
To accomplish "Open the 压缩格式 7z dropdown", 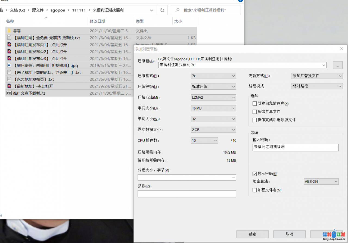I will 213,76.
